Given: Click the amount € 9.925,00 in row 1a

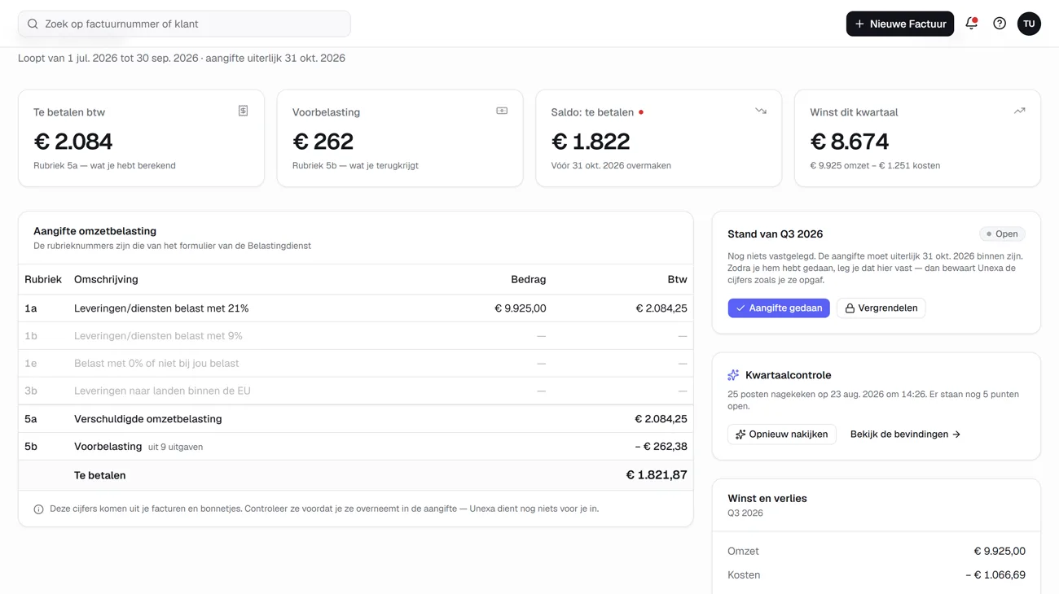Looking at the screenshot, I should pos(521,308).
